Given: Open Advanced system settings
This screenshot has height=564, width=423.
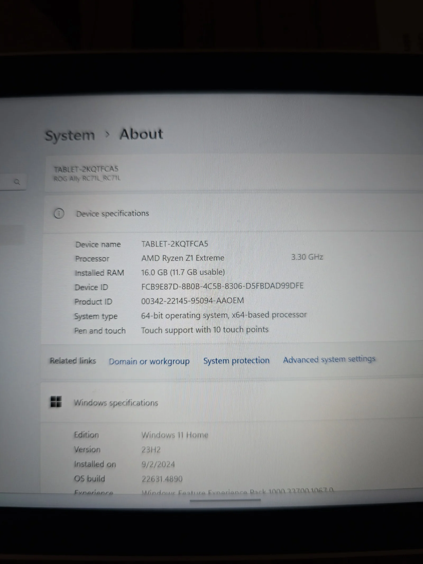Looking at the screenshot, I should 329,359.
